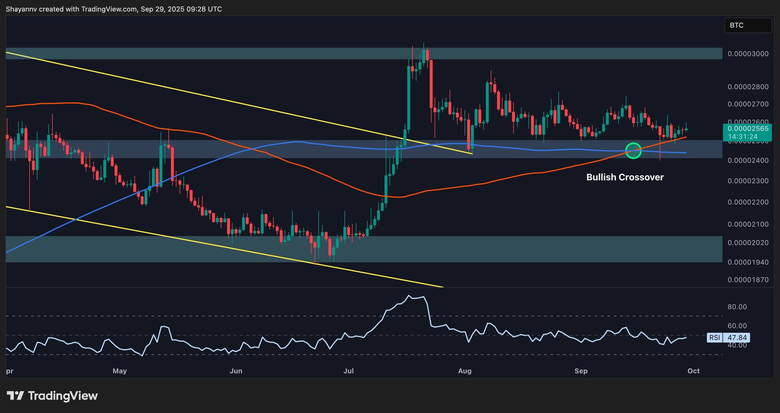Click the Sep label on time axis

[581, 371]
